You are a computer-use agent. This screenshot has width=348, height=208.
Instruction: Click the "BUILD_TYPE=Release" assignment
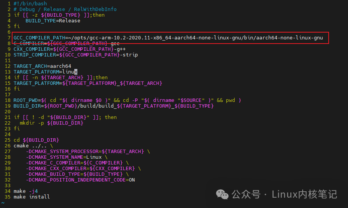52,21
